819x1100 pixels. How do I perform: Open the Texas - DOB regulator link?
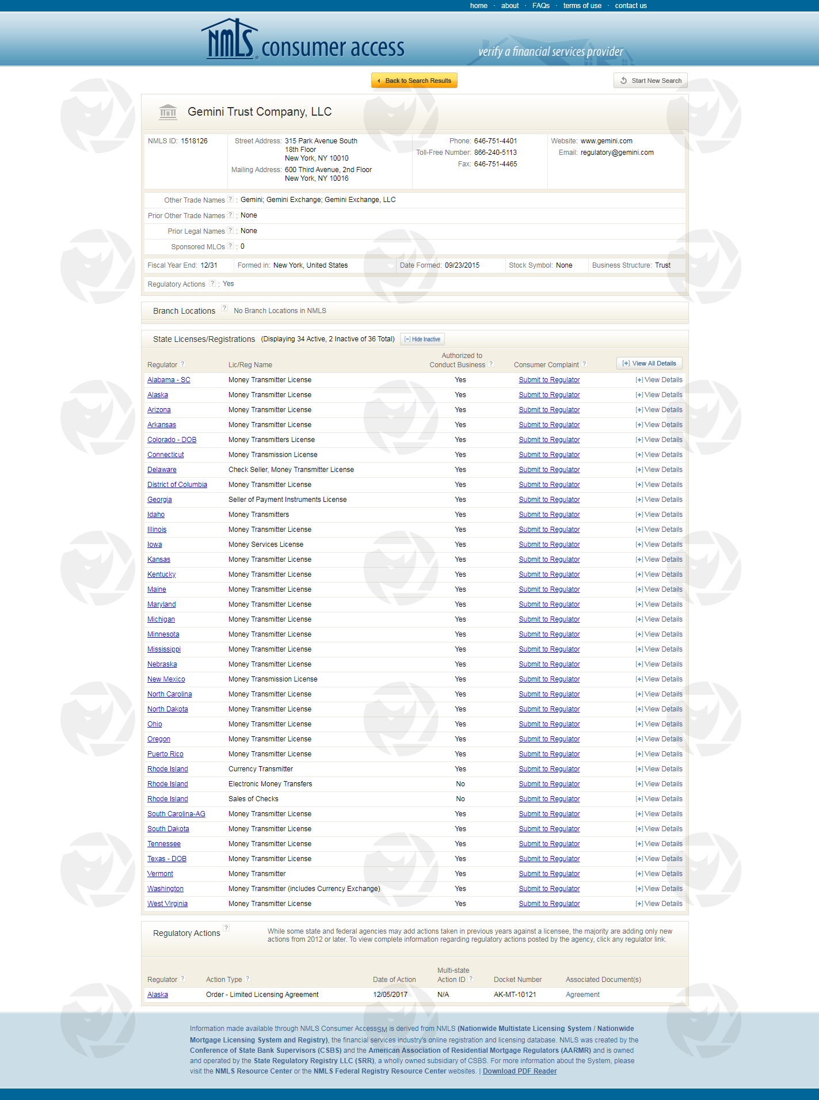167,859
